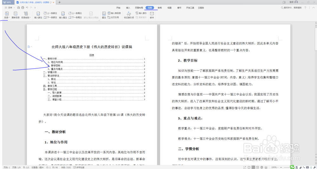317x169 pixels.
Task: Toggle 拼写检查 spell check in status bar
Action: click(x=79, y=167)
